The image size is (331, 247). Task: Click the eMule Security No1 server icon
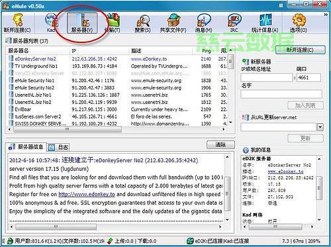coord(11,80)
